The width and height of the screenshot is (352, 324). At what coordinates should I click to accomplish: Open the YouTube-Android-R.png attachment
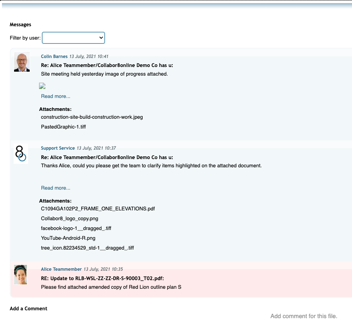[69, 238]
